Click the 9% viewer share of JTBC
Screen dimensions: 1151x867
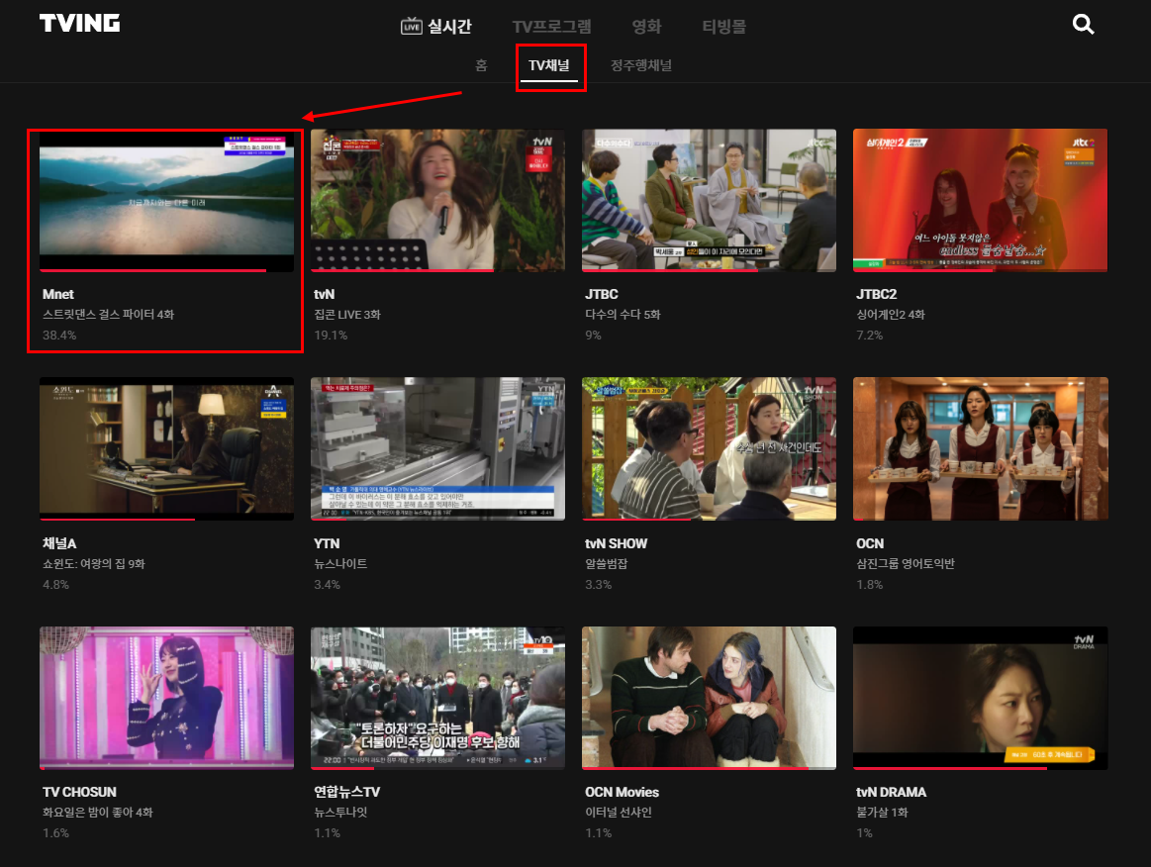(593, 335)
